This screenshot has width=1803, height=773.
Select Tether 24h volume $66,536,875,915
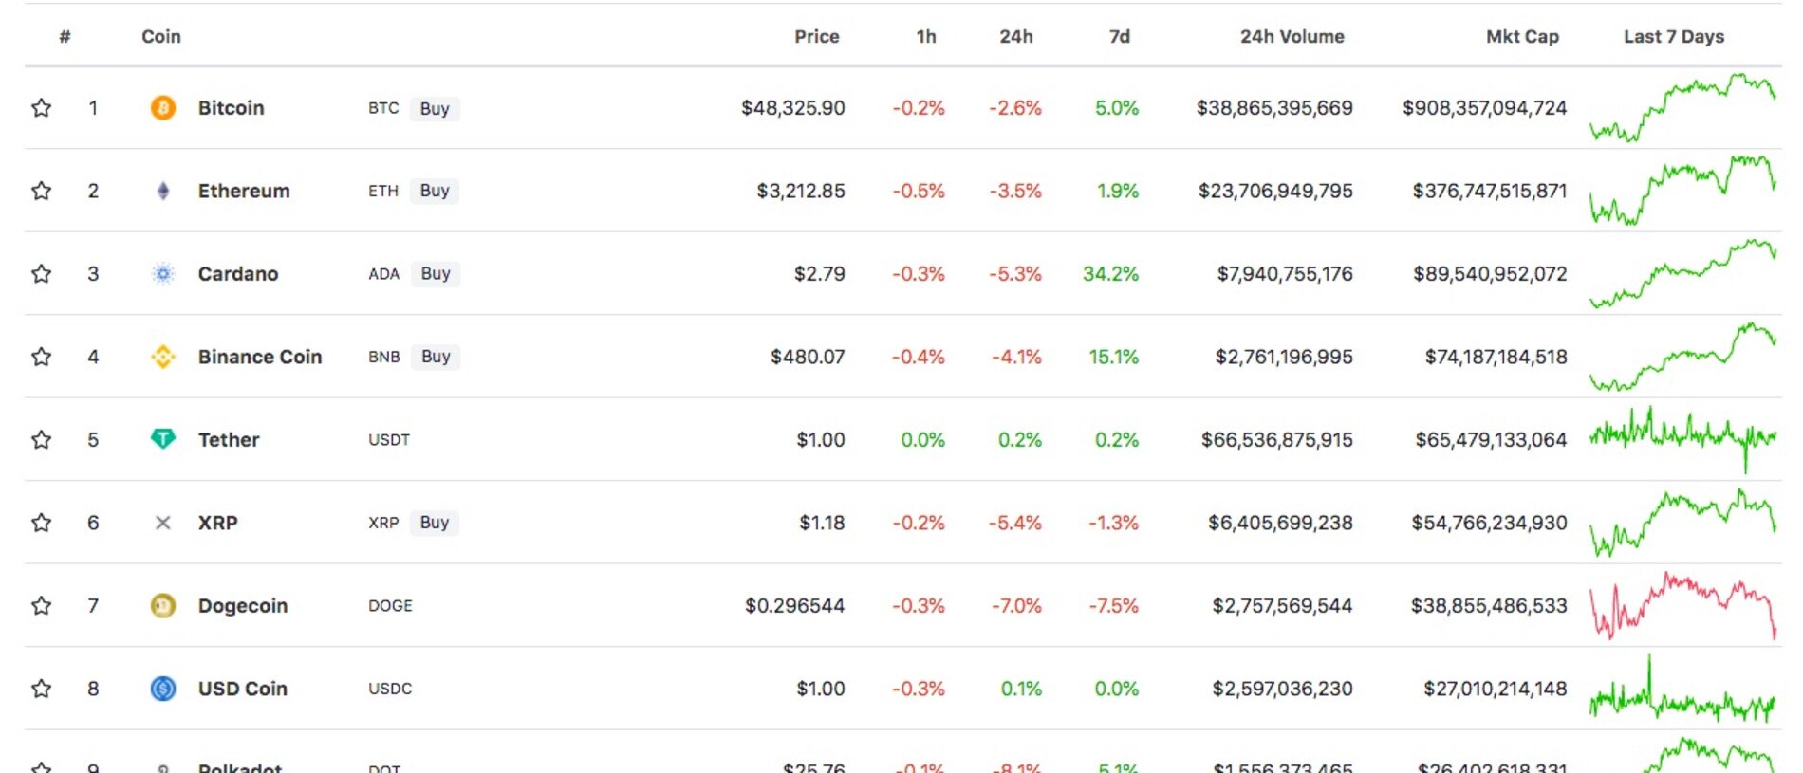coord(1277,440)
